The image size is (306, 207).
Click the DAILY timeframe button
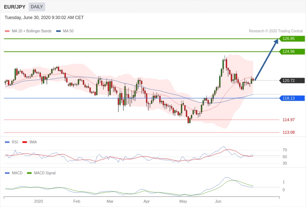(x=37, y=7)
